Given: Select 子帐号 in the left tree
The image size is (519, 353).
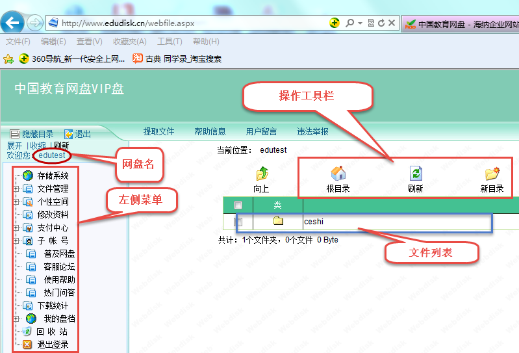Looking at the screenshot, I should (53, 241).
